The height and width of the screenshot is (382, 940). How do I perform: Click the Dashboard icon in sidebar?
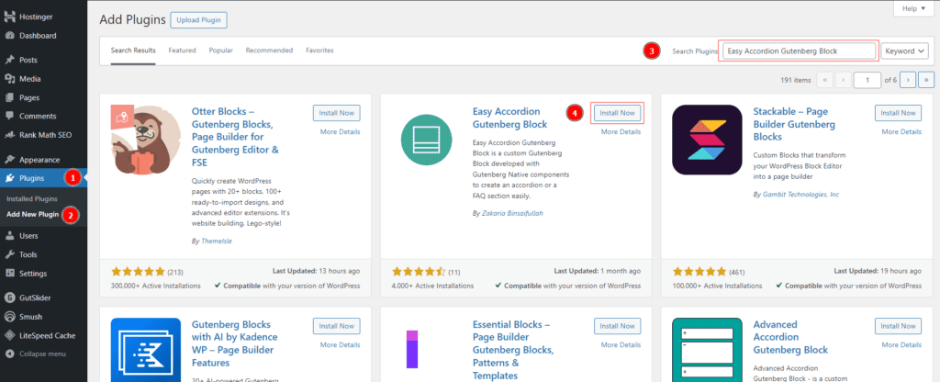click(x=8, y=36)
